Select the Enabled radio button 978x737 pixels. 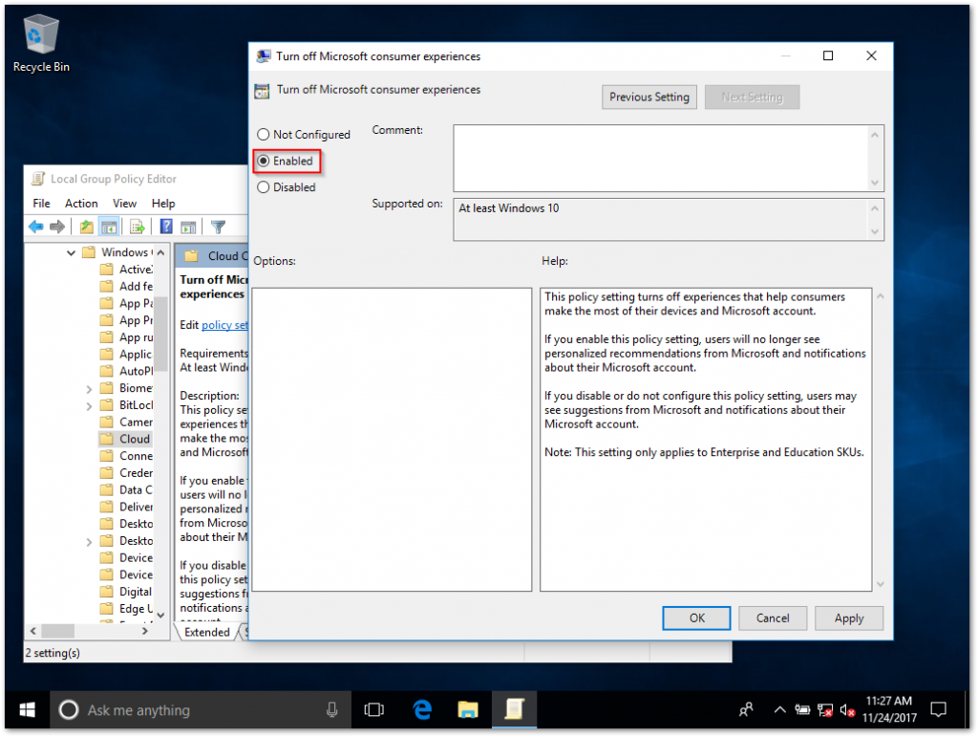click(x=264, y=161)
